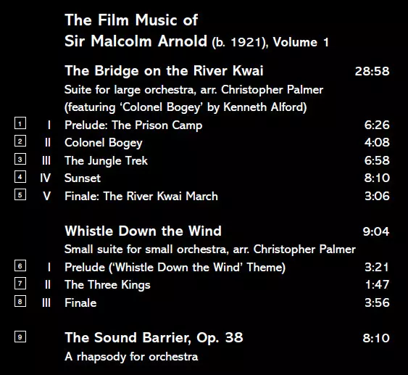
Task: Open the 'Prelude: The Prison Camp' track
Action: pos(133,125)
